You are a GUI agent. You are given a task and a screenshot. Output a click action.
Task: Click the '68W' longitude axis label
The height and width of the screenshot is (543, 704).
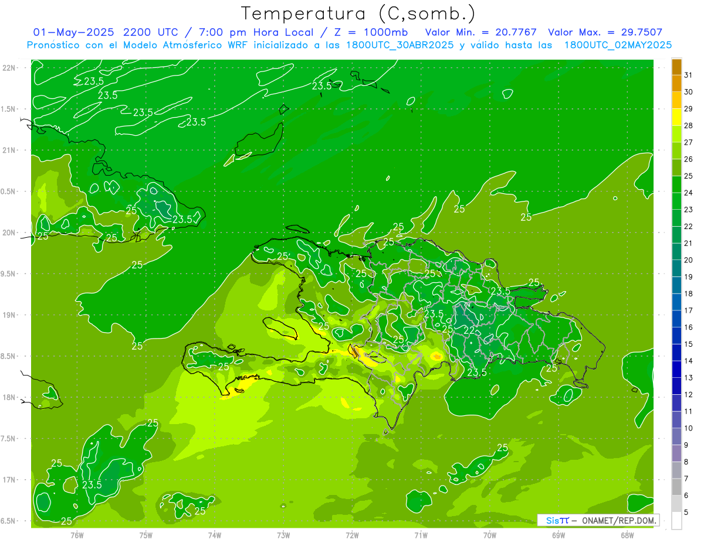627,535
